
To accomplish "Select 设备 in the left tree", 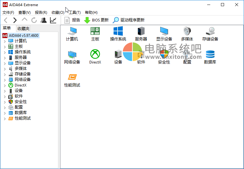I will (x=18, y=91).
